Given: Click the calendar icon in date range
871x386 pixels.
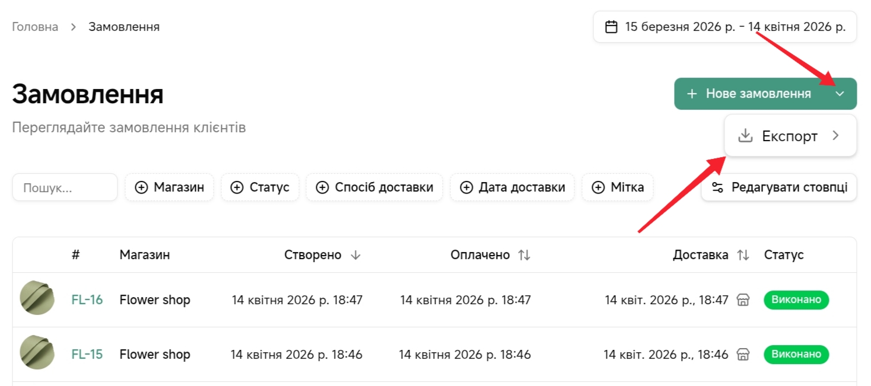Looking at the screenshot, I should tap(611, 27).
